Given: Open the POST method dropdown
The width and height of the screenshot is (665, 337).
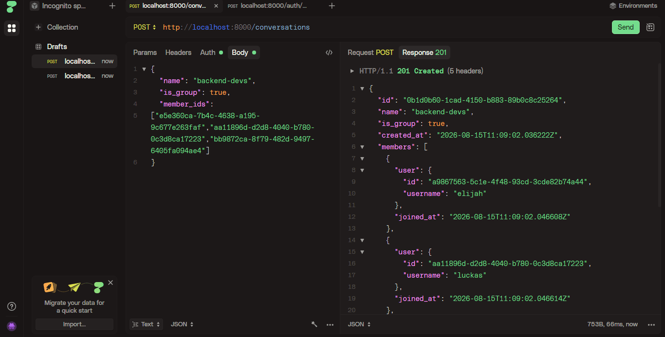Looking at the screenshot, I should point(145,27).
